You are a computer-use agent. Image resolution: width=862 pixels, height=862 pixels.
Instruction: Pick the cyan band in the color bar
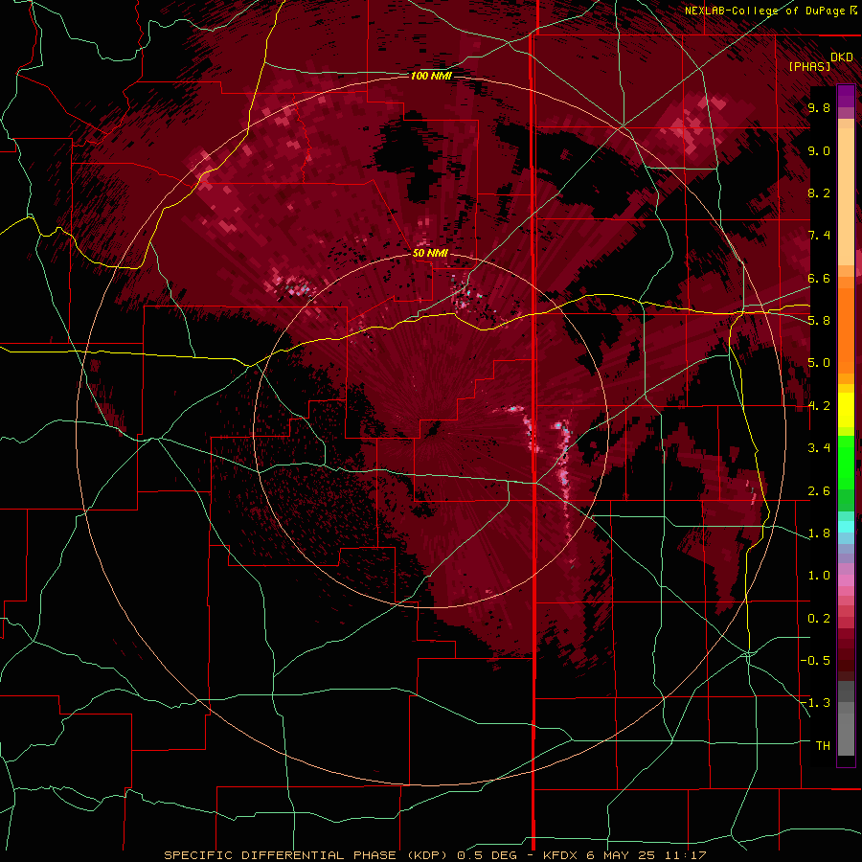click(x=846, y=527)
